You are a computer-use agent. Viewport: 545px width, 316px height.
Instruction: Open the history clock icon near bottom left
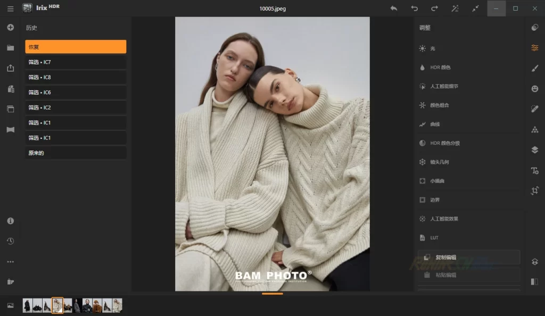tap(10, 241)
